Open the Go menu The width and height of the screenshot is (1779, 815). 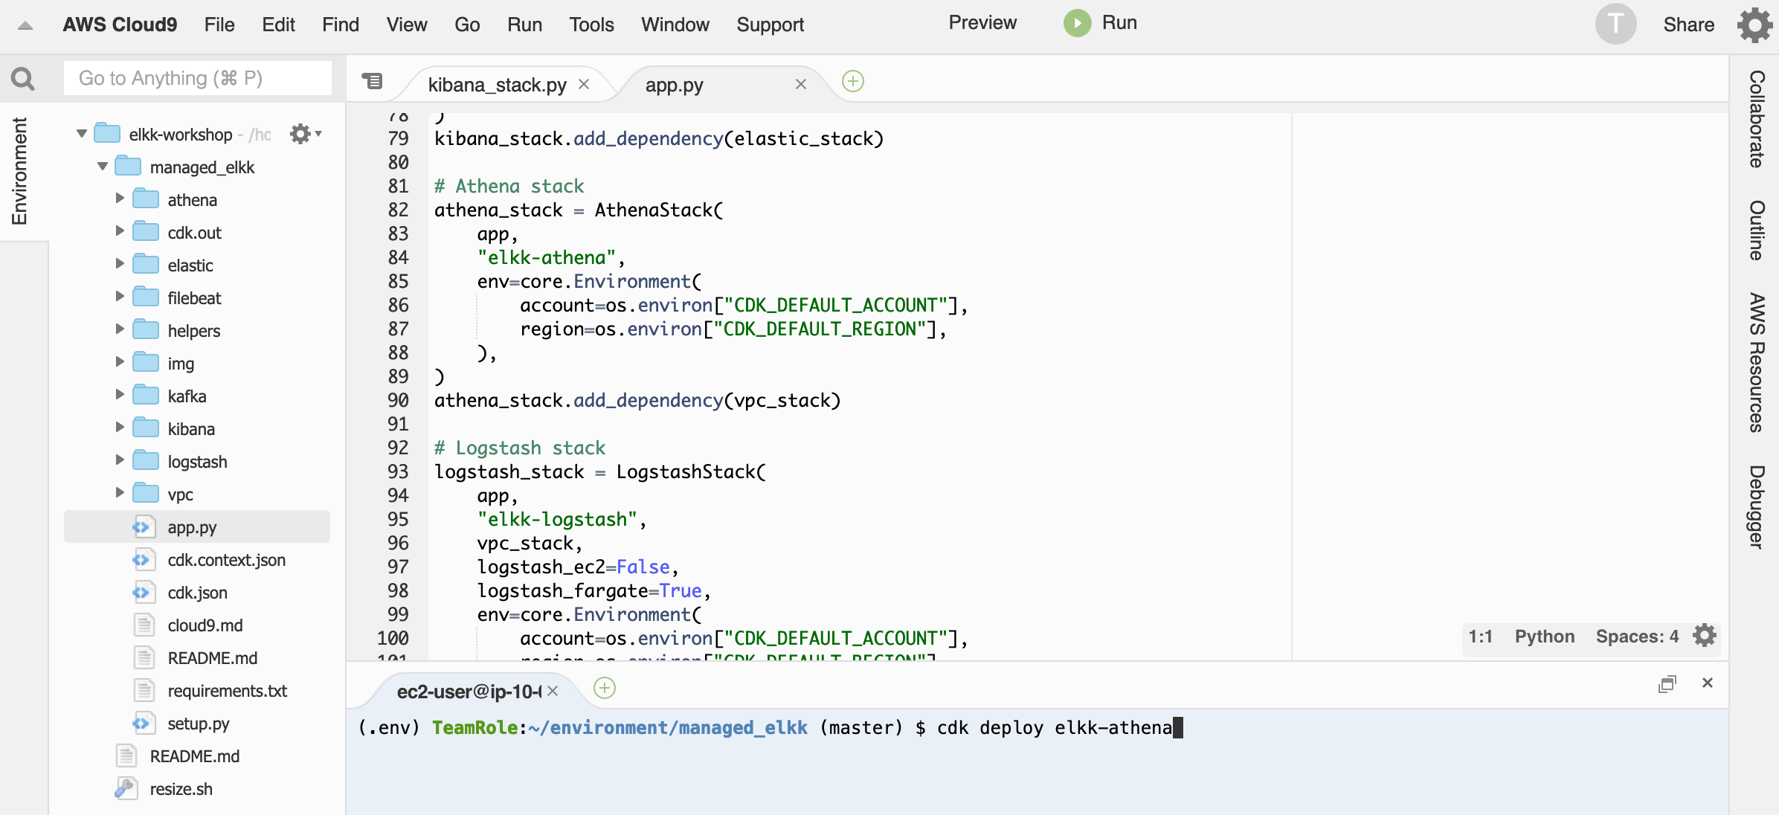pyautogui.click(x=467, y=25)
